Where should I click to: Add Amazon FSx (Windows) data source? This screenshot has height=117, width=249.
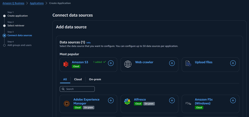click(233, 100)
